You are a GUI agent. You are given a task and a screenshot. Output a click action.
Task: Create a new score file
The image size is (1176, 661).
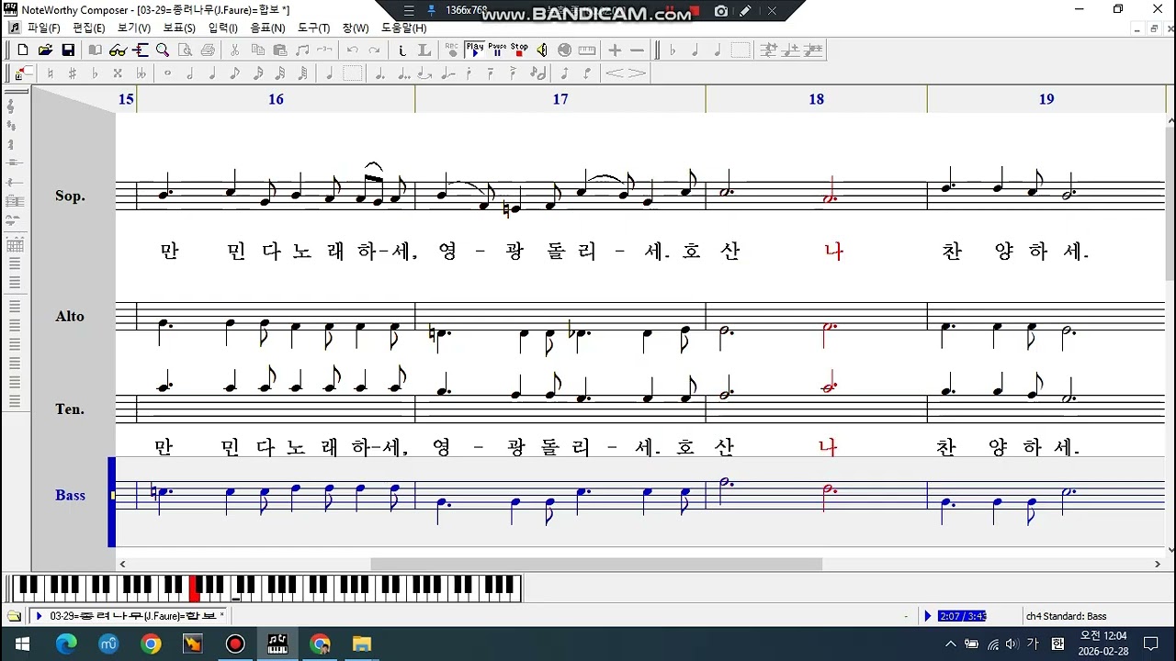click(23, 50)
